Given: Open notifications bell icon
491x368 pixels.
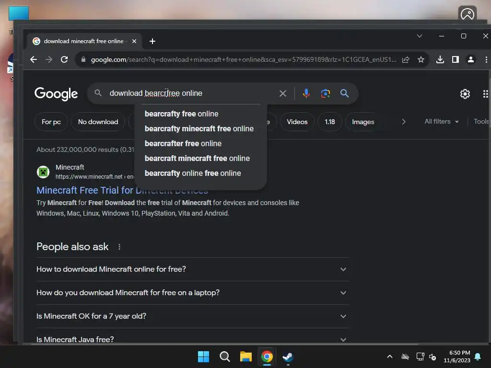Looking at the screenshot, I should (478, 356).
